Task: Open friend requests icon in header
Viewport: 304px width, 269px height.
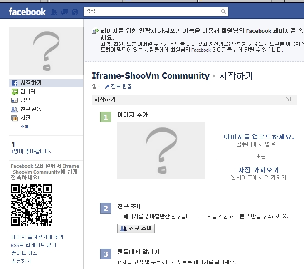Action: click(54, 12)
